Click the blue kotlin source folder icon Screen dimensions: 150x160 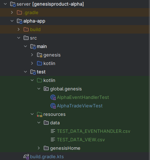pyautogui.click(x=40, y=63)
